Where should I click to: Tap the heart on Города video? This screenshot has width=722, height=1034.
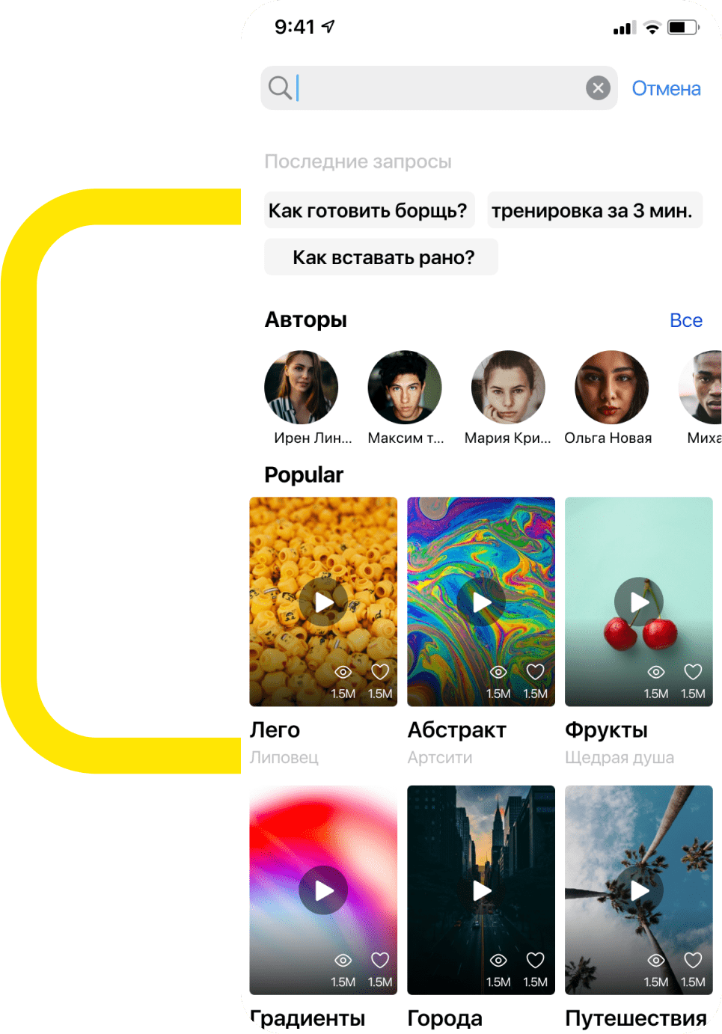click(536, 960)
